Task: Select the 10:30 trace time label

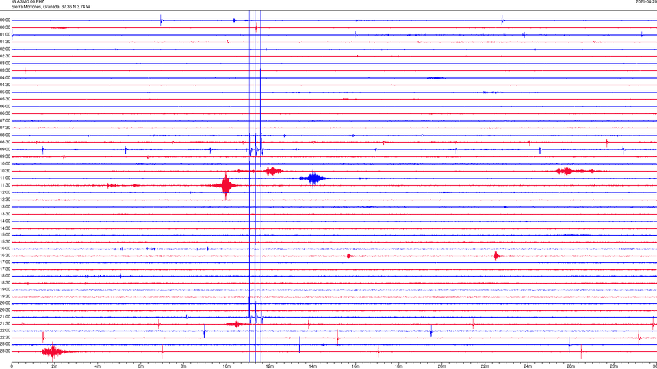Action: click(5, 171)
